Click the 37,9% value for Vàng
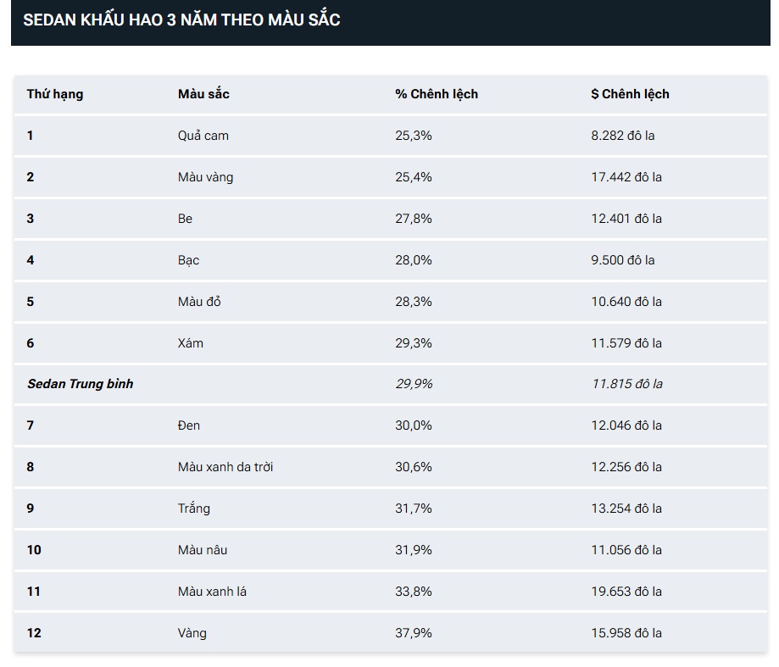 click(414, 633)
